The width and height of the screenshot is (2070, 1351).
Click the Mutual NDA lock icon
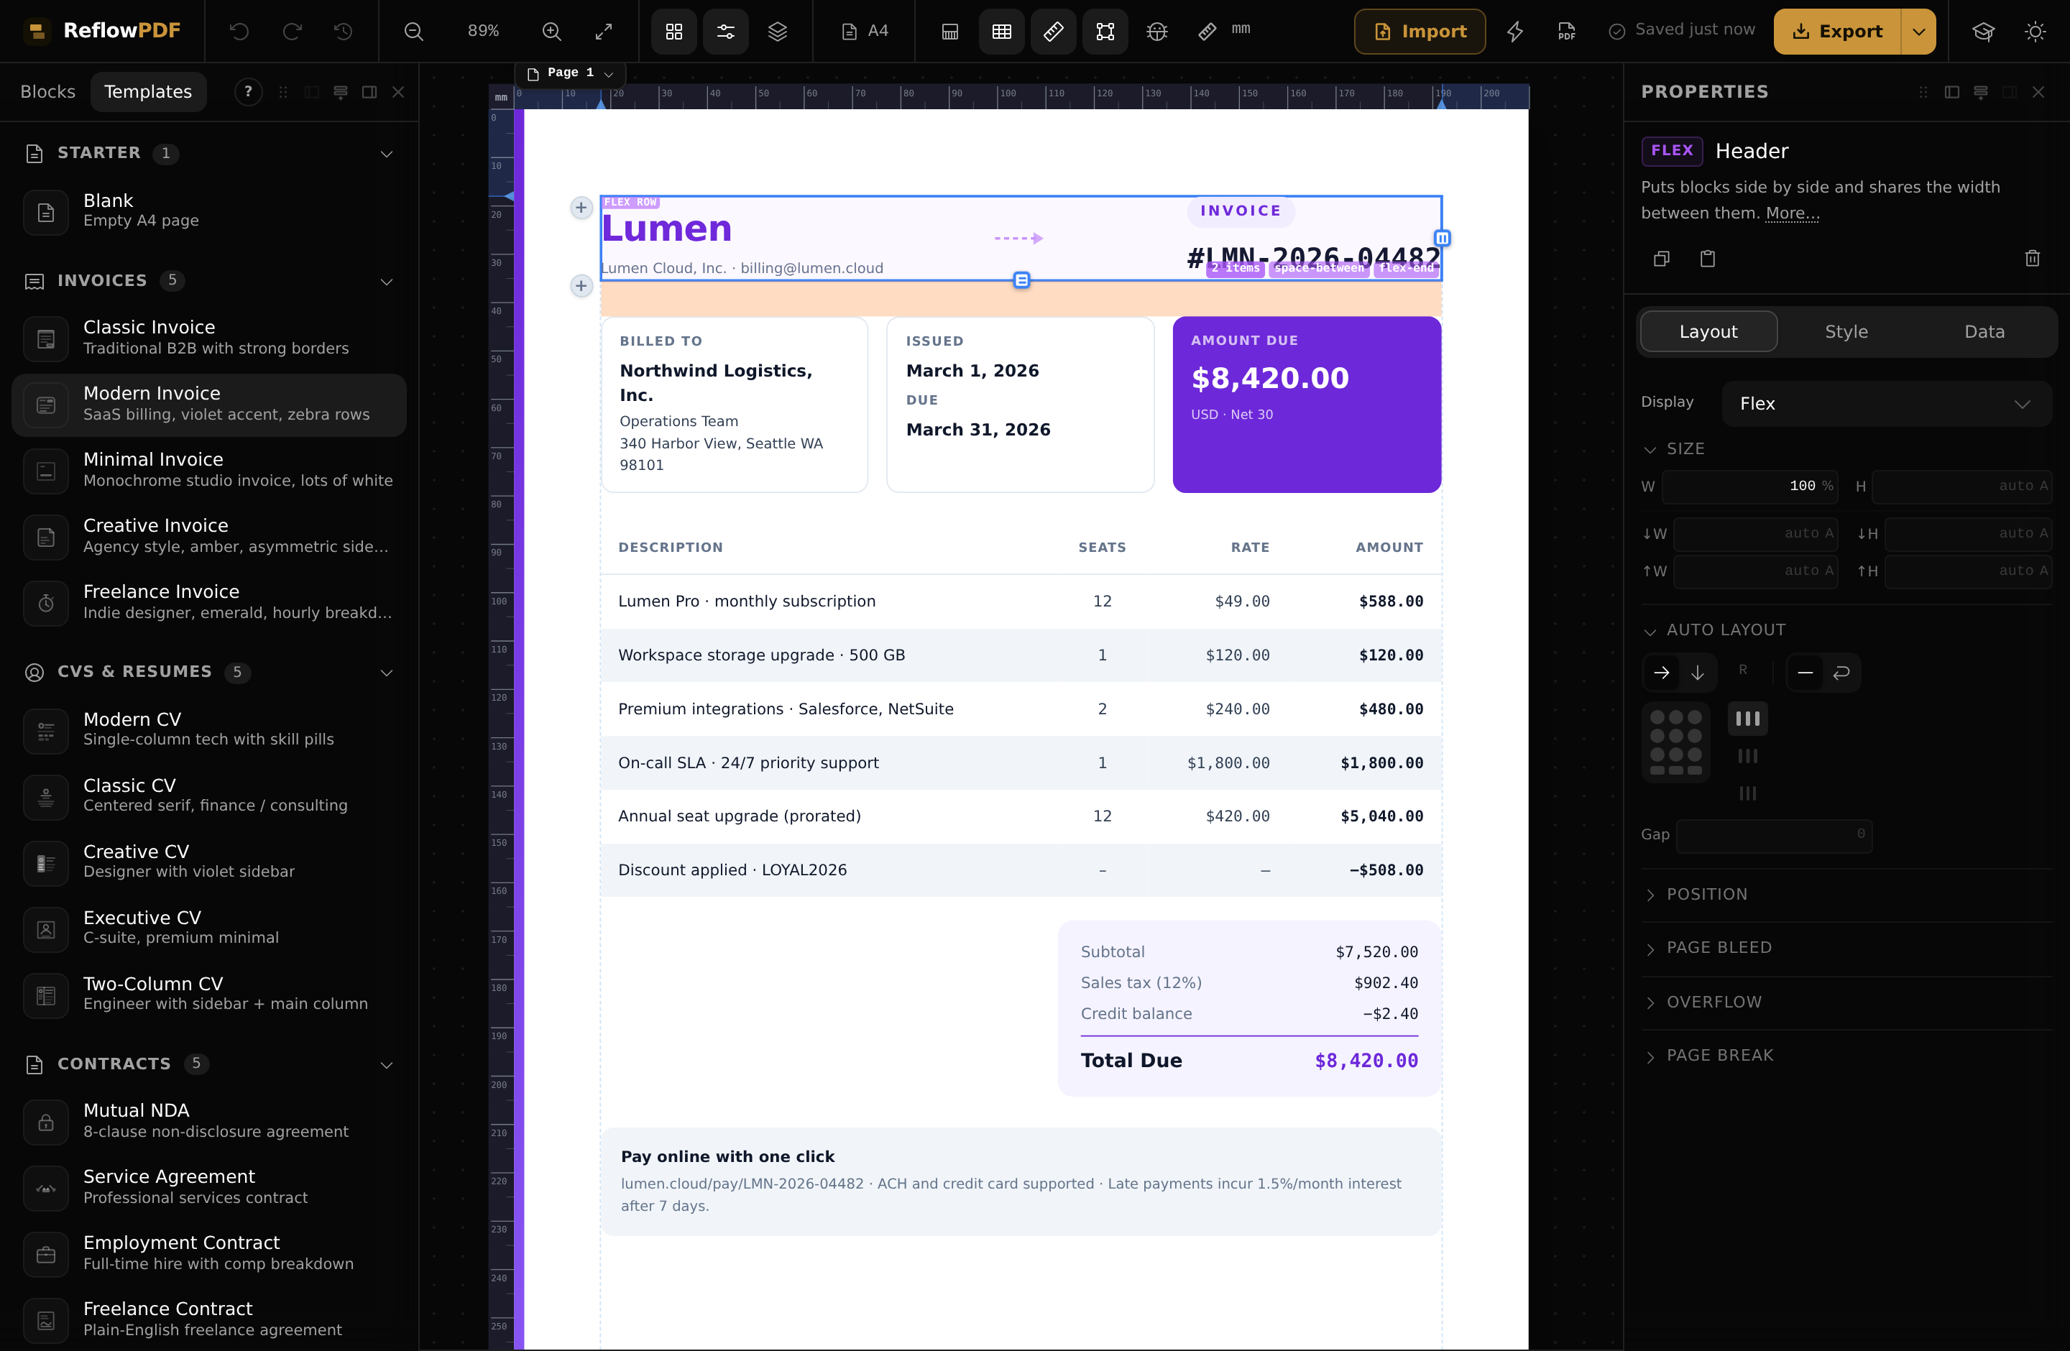tap(46, 1122)
